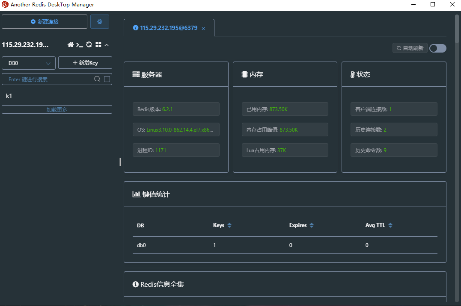This screenshot has height=306, width=461.
Task: Sort key statistics by Avg TTL column
Action: 390,225
